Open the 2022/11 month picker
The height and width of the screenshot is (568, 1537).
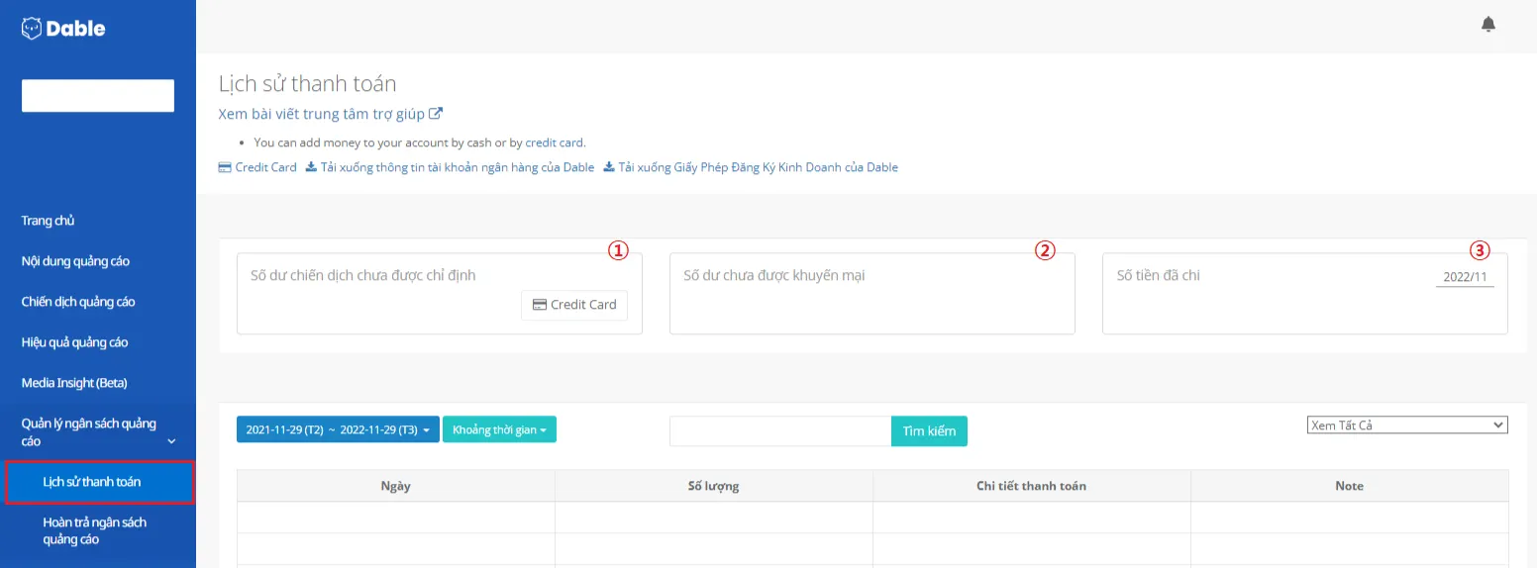pyautogui.click(x=1465, y=278)
